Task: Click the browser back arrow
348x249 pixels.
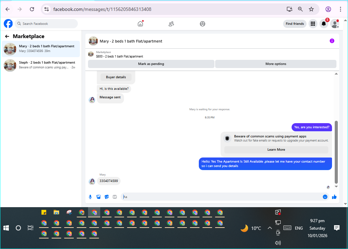Action: (x=7, y=9)
